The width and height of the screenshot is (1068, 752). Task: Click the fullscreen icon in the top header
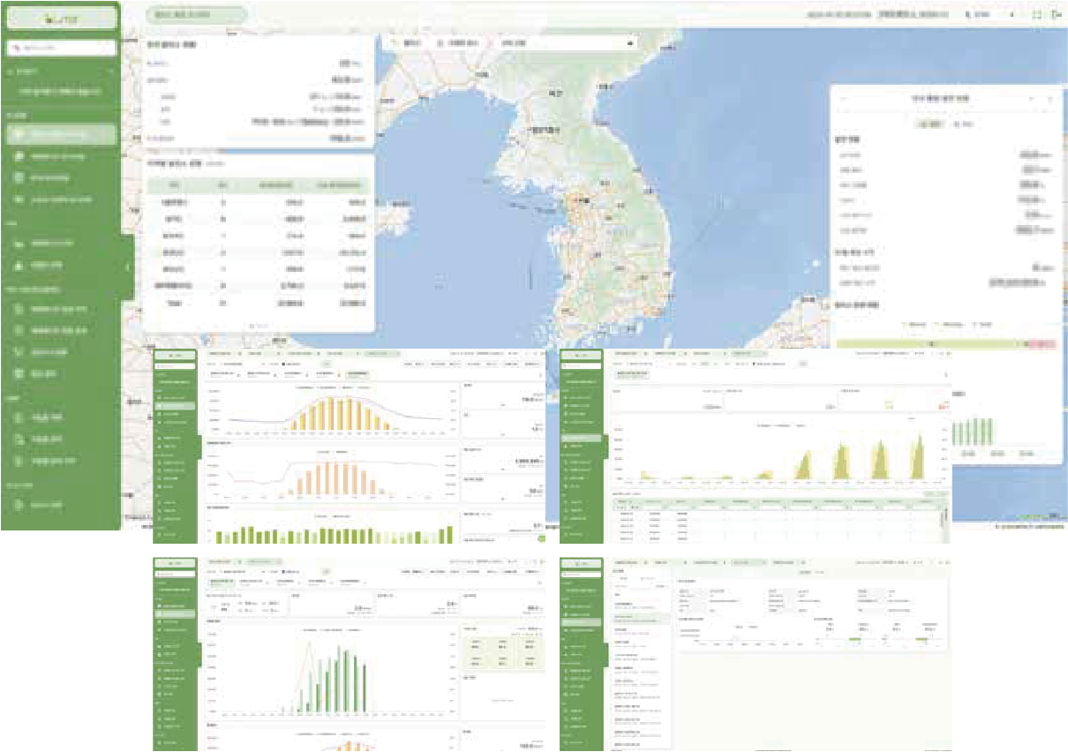1037,15
